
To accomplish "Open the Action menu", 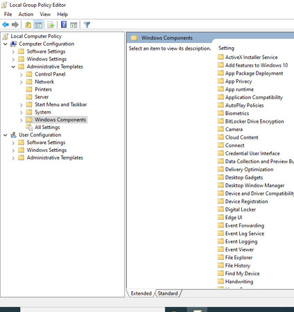I will 26,15.
